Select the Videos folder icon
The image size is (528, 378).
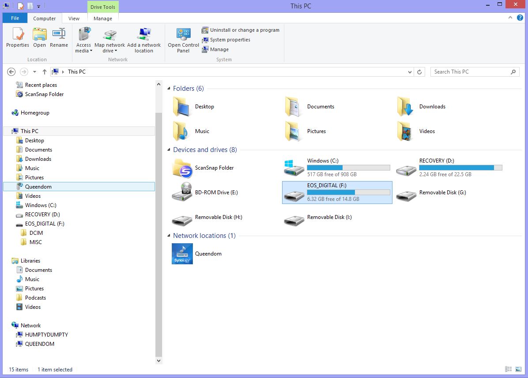405,131
